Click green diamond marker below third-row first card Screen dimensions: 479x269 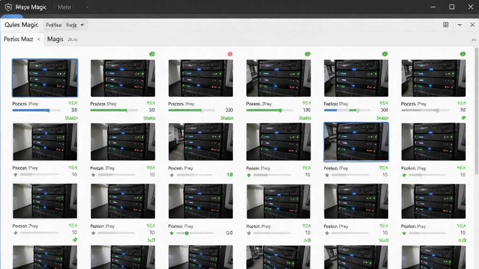[x=75, y=240]
